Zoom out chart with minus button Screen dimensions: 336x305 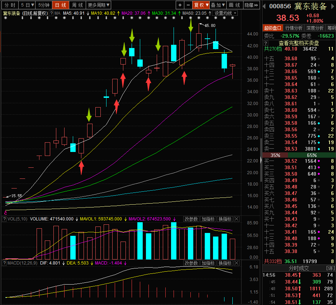point(188,5)
